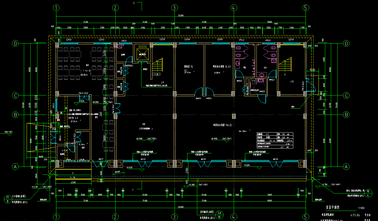Click the top 31200 overall dimension text
378x221 pixels.
click(181, 16)
